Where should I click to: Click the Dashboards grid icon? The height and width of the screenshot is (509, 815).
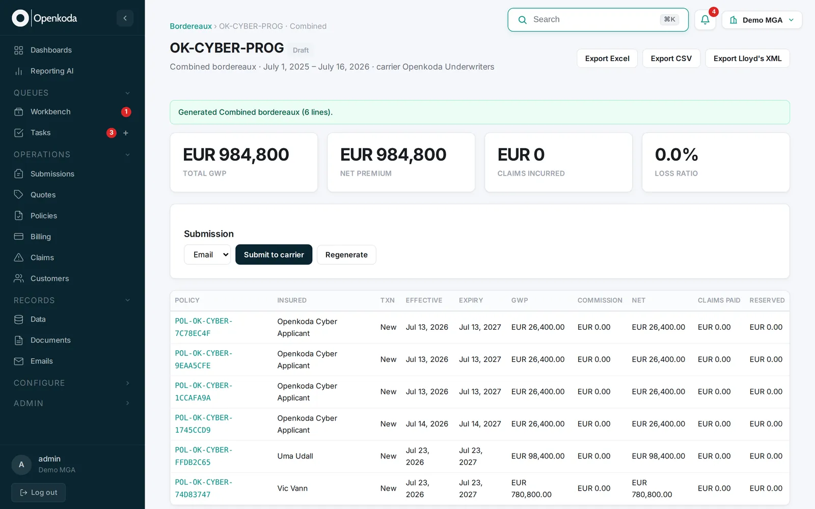[19, 50]
